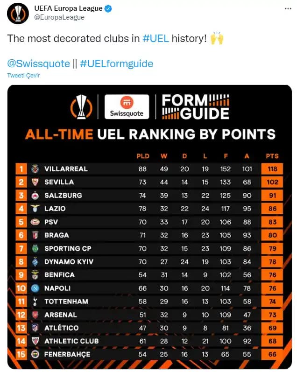Click the Villarreal club crest
This screenshot has width=297, height=372.
pos(35,168)
